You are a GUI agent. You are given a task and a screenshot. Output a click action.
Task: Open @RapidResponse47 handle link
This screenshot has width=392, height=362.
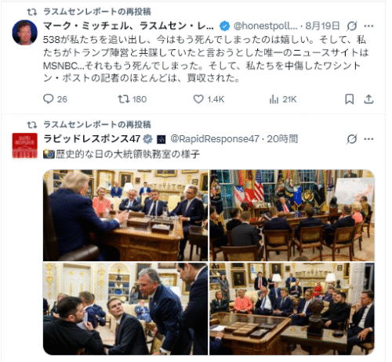coord(215,139)
